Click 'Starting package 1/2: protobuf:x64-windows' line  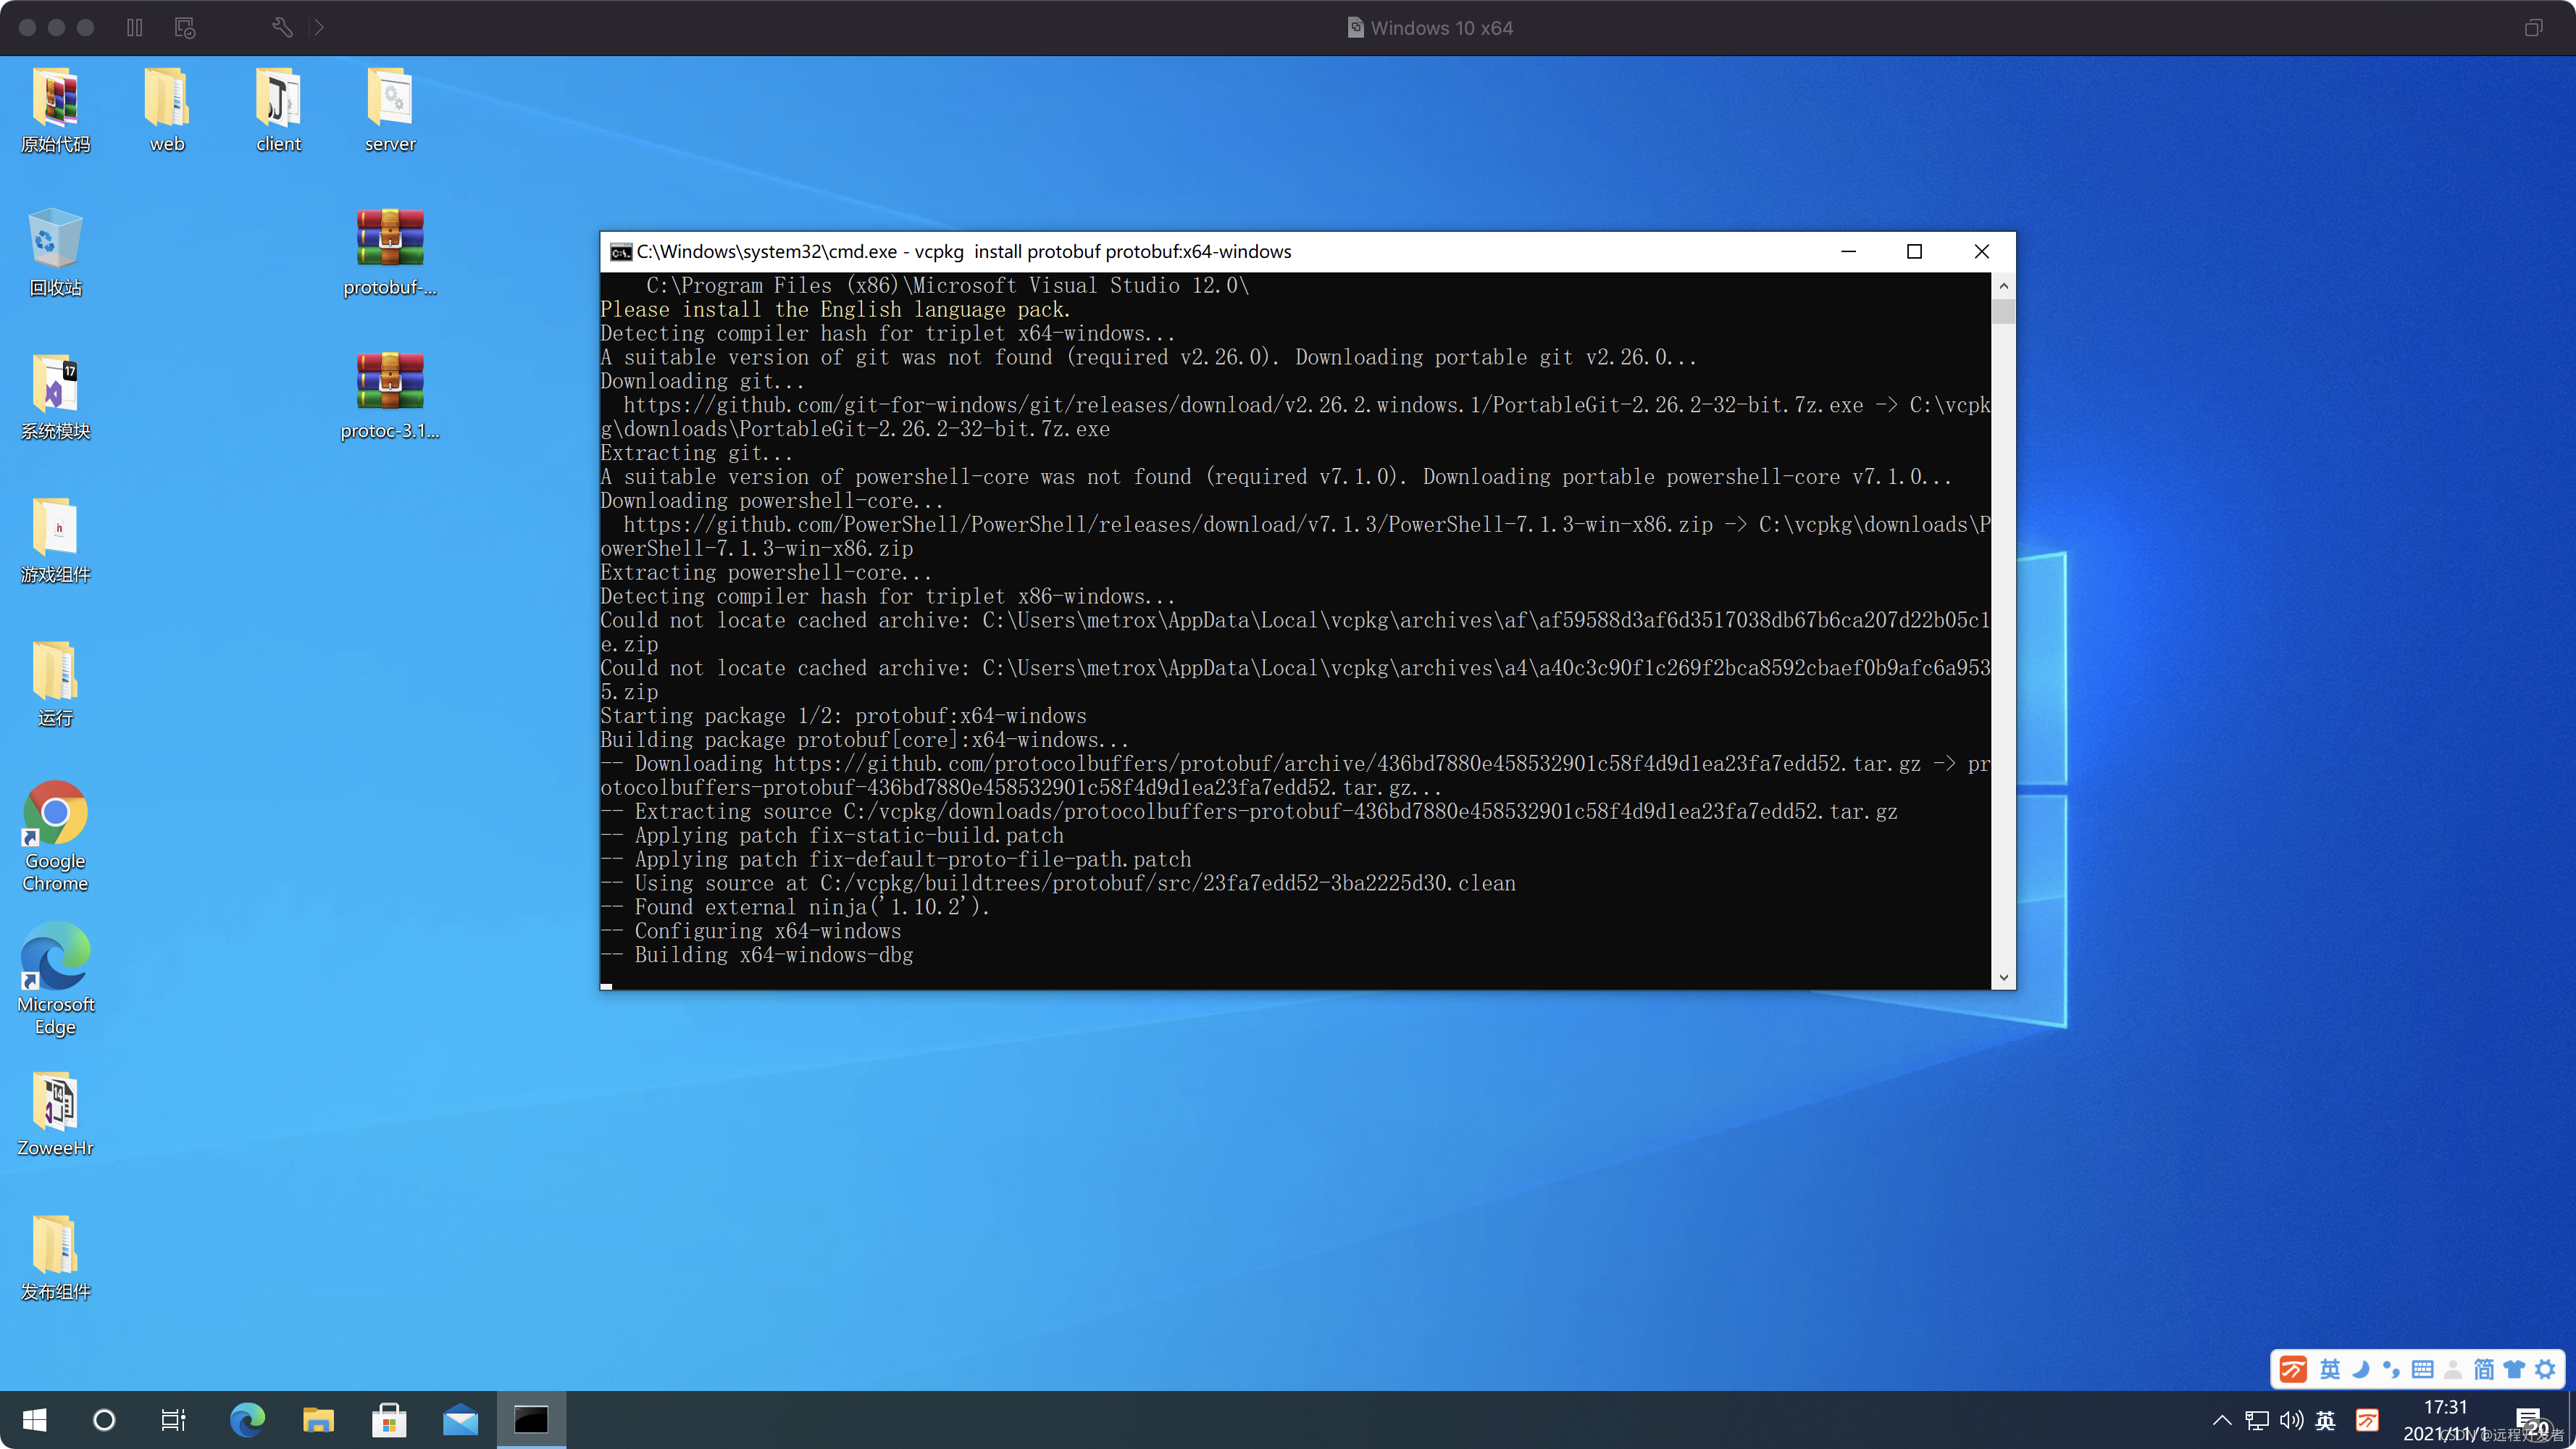[843, 716]
